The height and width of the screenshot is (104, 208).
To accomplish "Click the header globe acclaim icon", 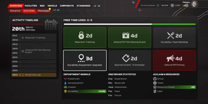I will (187, 6).
